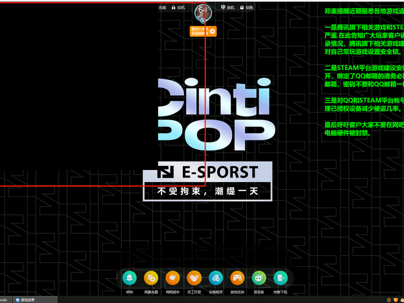Screen dimensions: 404x303
Task: Open the user avatar profile
Action: point(203,11)
